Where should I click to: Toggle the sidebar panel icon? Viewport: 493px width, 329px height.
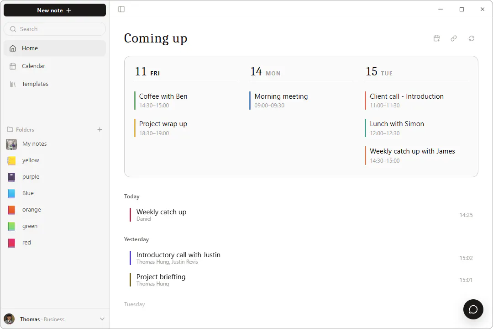(x=121, y=9)
